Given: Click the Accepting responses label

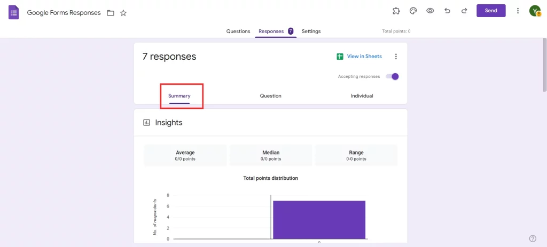Looking at the screenshot, I should tap(359, 77).
